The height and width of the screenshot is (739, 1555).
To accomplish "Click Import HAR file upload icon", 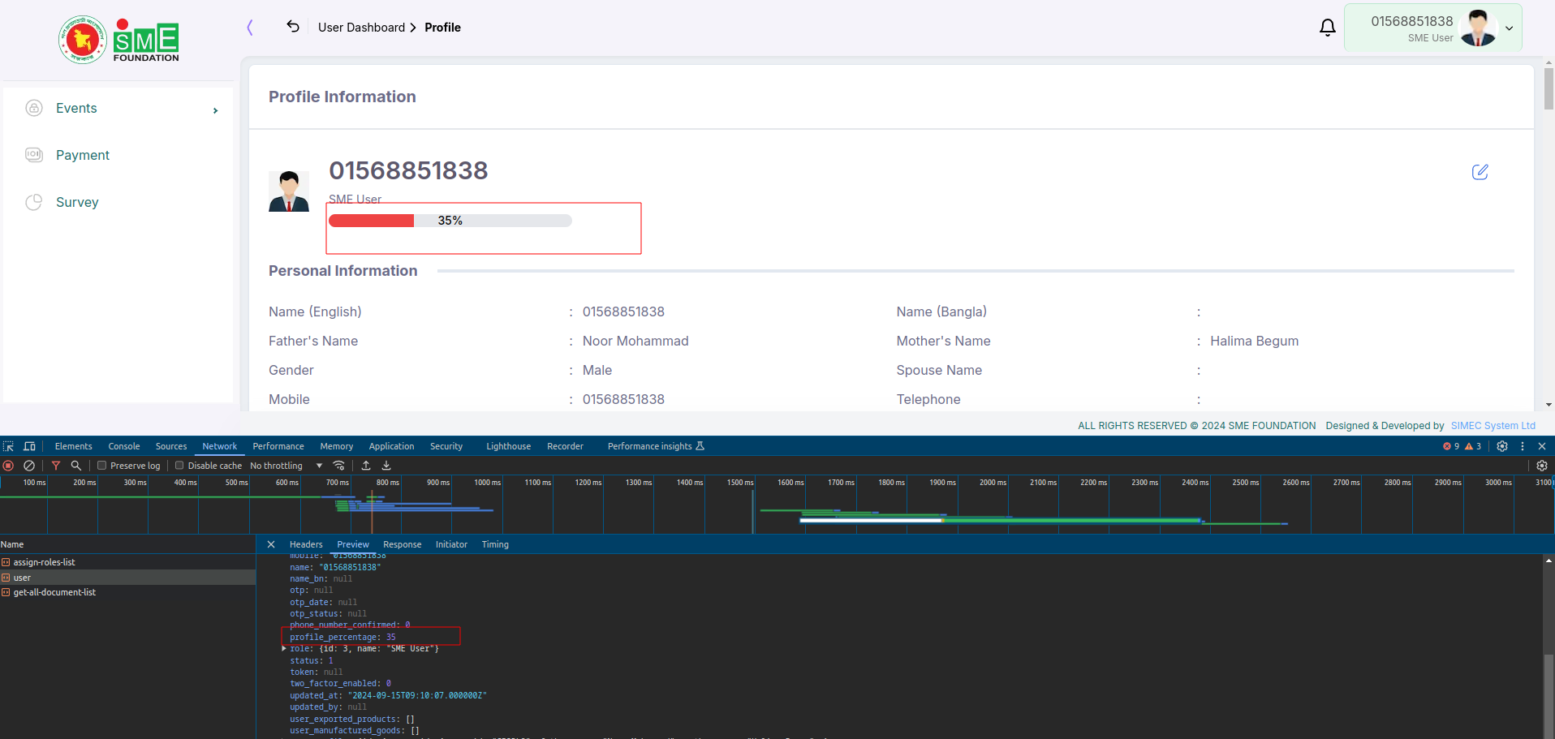I will point(366,466).
